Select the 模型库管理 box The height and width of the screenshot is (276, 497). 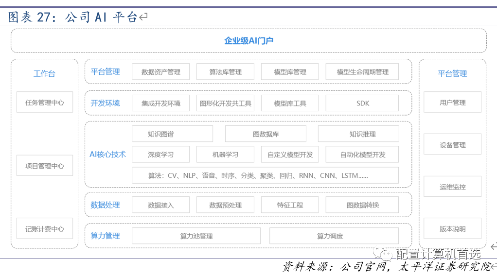pyautogui.click(x=290, y=71)
